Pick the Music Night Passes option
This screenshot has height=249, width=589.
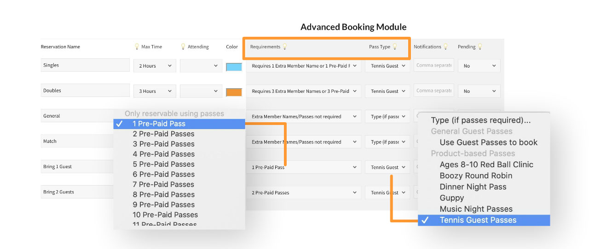pos(476,209)
